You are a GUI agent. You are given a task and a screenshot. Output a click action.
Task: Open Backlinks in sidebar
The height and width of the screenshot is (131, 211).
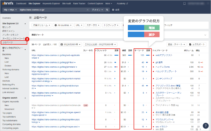[x=7, y=54]
